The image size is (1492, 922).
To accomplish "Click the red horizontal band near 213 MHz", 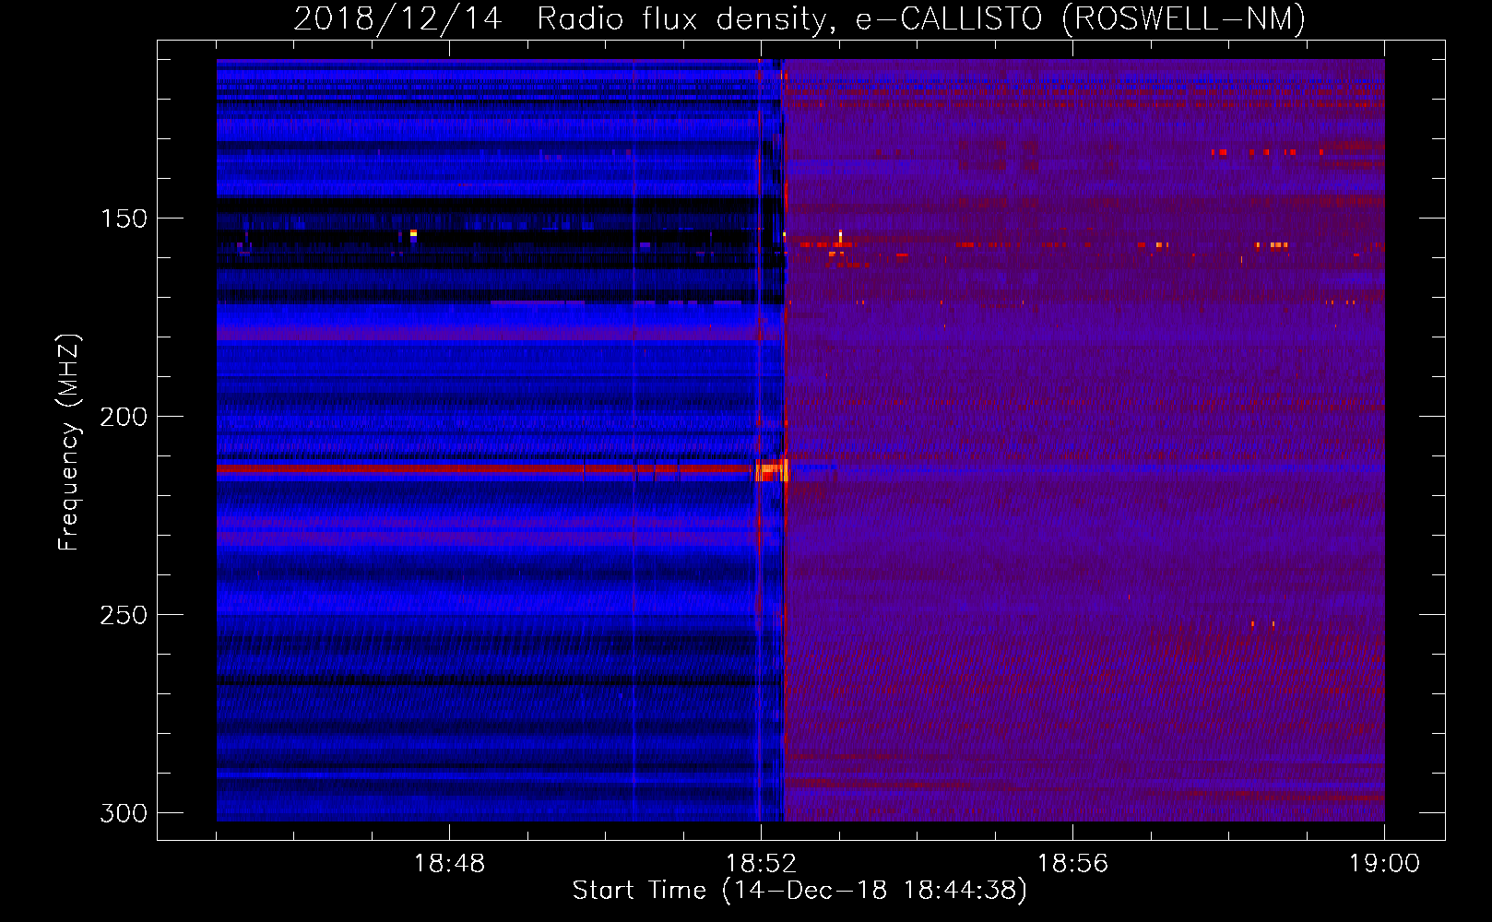I will [x=486, y=469].
